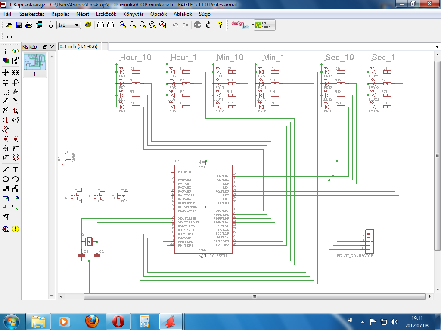This screenshot has width=441, height=330.
Task: Click the Open file toolbar icon
Action: (x=9, y=25)
